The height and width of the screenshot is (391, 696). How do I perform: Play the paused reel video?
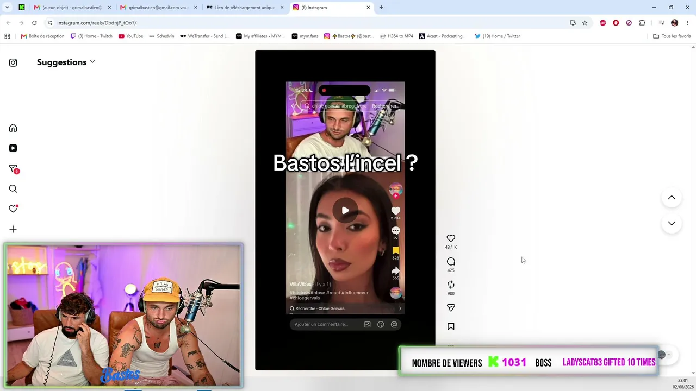pos(345,211)
